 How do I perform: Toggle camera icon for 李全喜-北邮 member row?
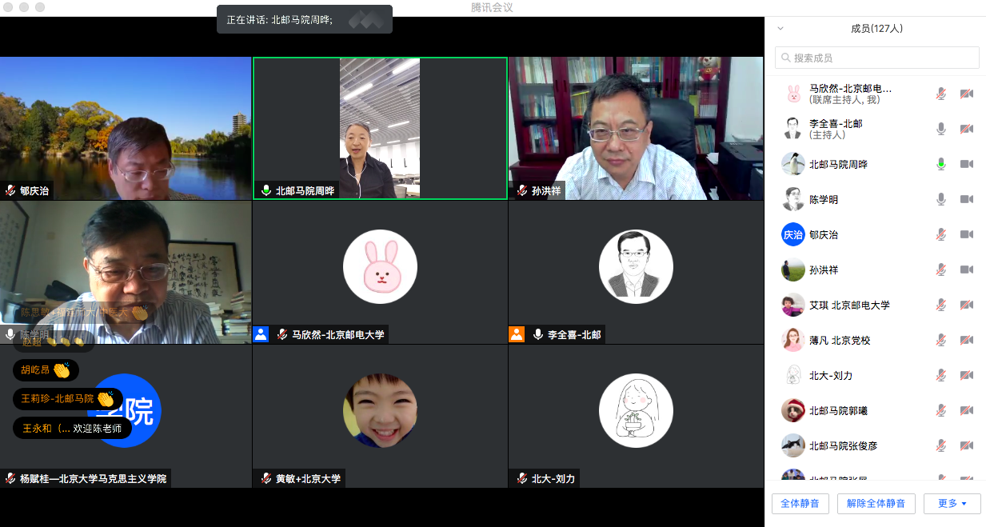click(x=967, y=129)
